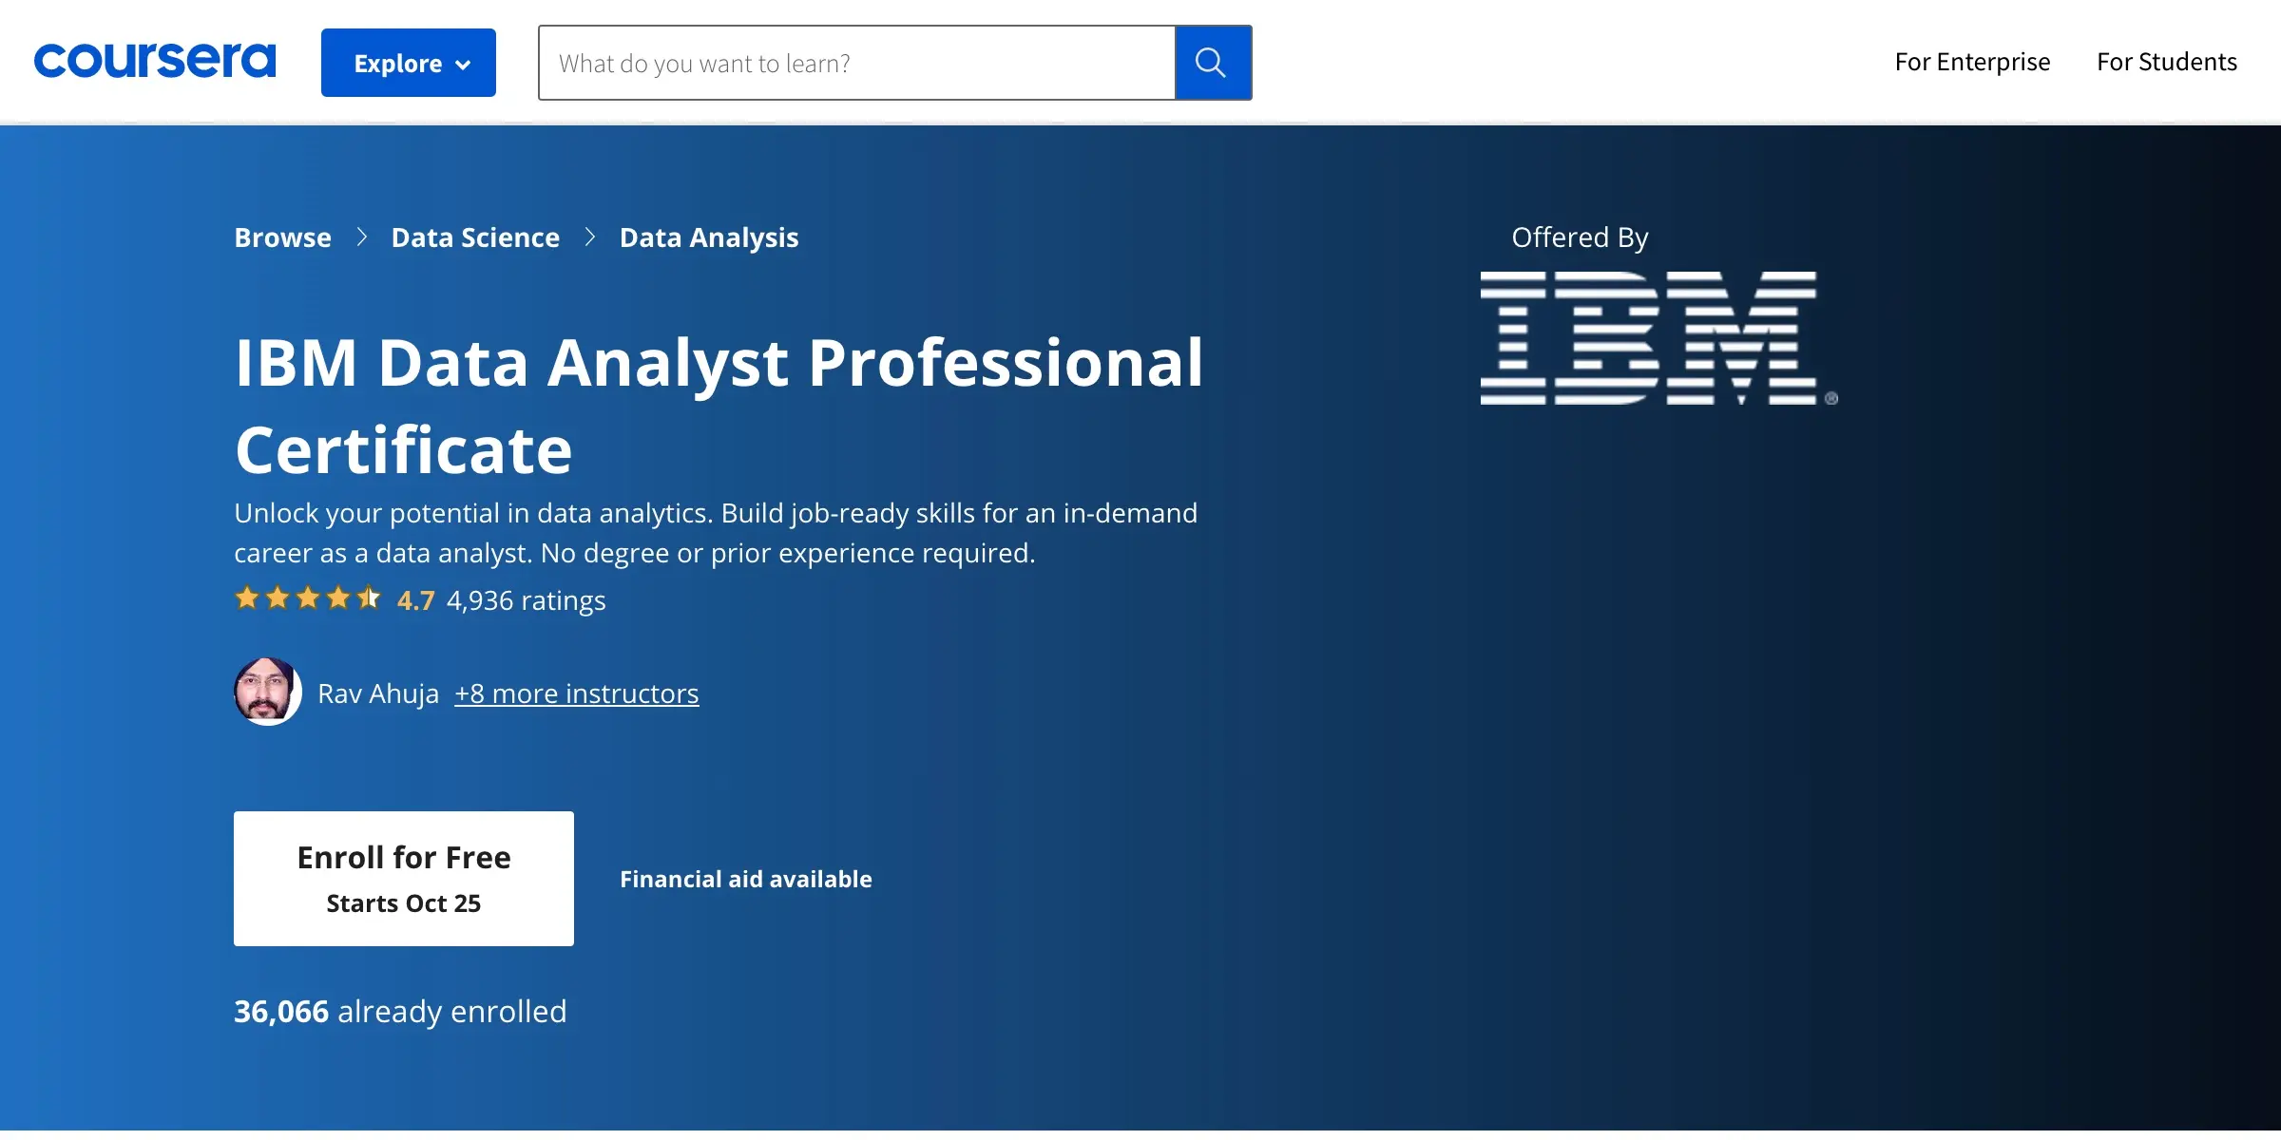Click the star rating icons
Viewport: 2281px width, 1140px height.
pyautogui.click(x=308, y=598)
